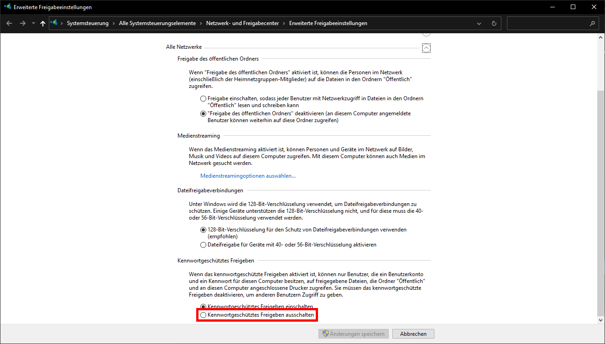
Task: Select 128-Bit-Verschlüsselung radio option
Action: click(203, 230)
